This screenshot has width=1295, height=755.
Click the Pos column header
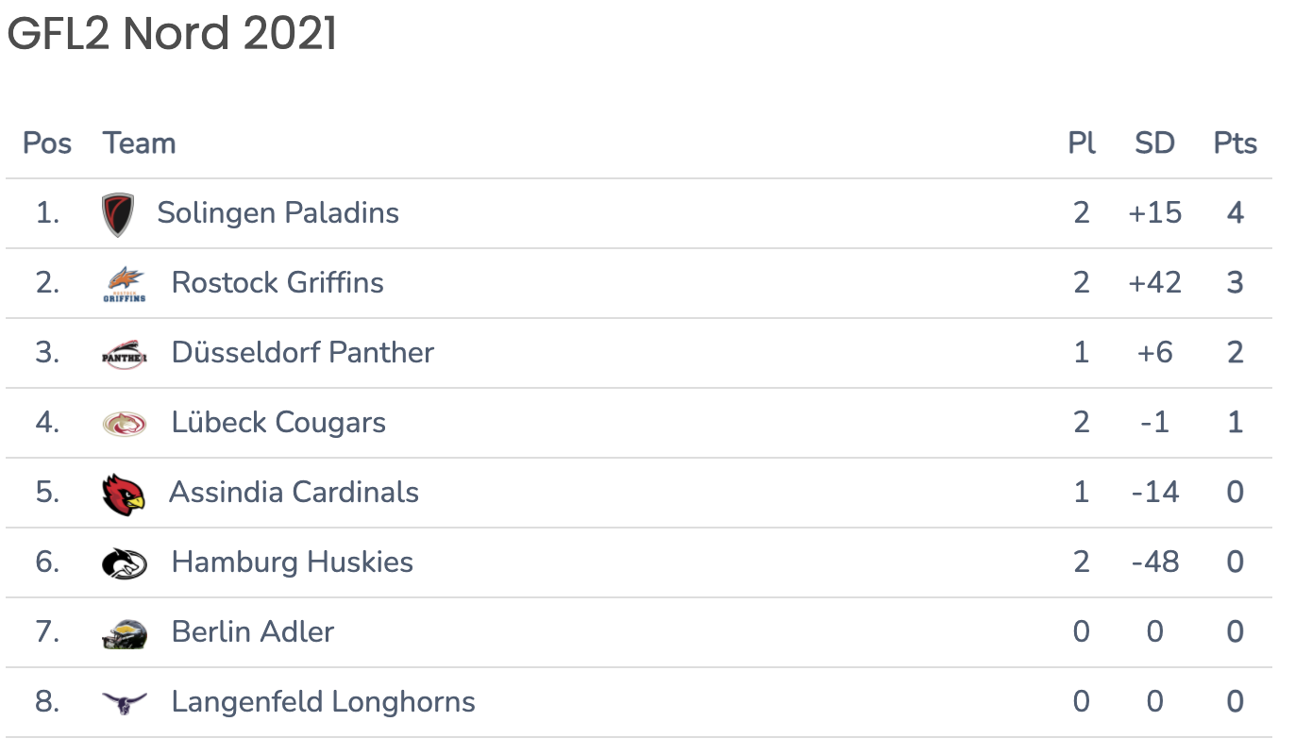click(47, 143)
